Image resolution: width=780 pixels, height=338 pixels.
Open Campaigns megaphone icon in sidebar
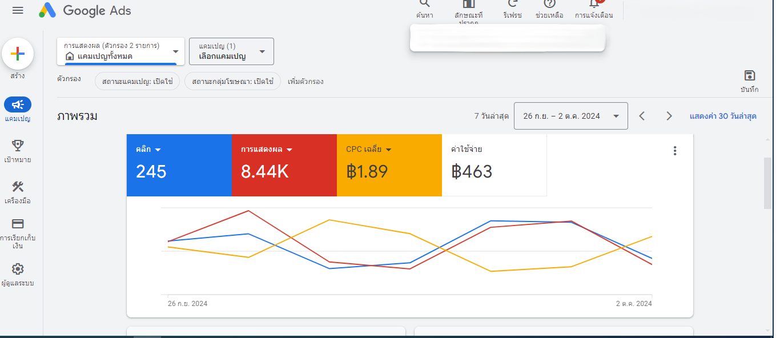point(18,104)
